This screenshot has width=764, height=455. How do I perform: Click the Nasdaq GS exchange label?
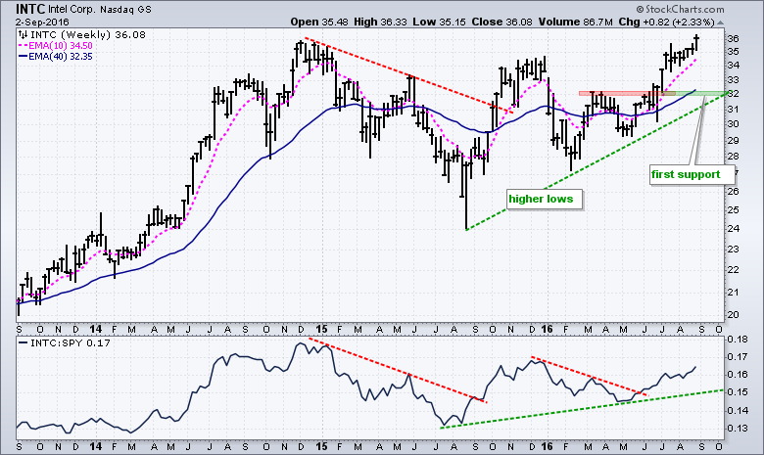coord(126,10)
